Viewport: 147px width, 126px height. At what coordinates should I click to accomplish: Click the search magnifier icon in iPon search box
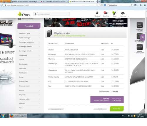pyautogui.click(x=35, y=14)
